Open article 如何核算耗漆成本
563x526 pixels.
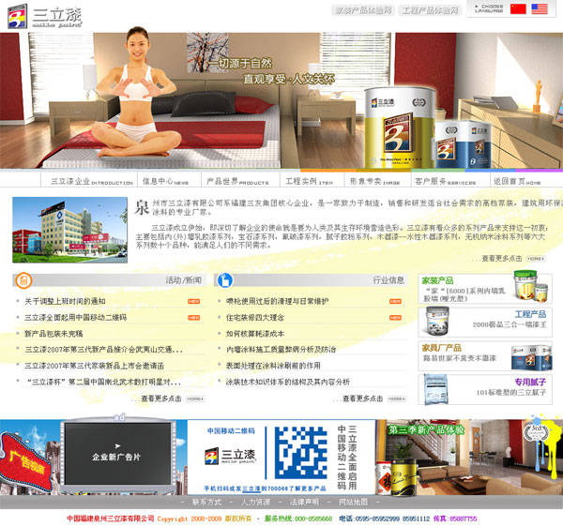pos(255,334)
